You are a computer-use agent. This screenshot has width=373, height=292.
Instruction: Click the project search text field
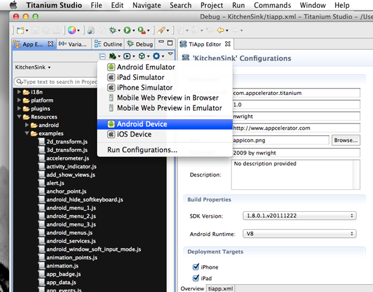[x=55, y=82]
